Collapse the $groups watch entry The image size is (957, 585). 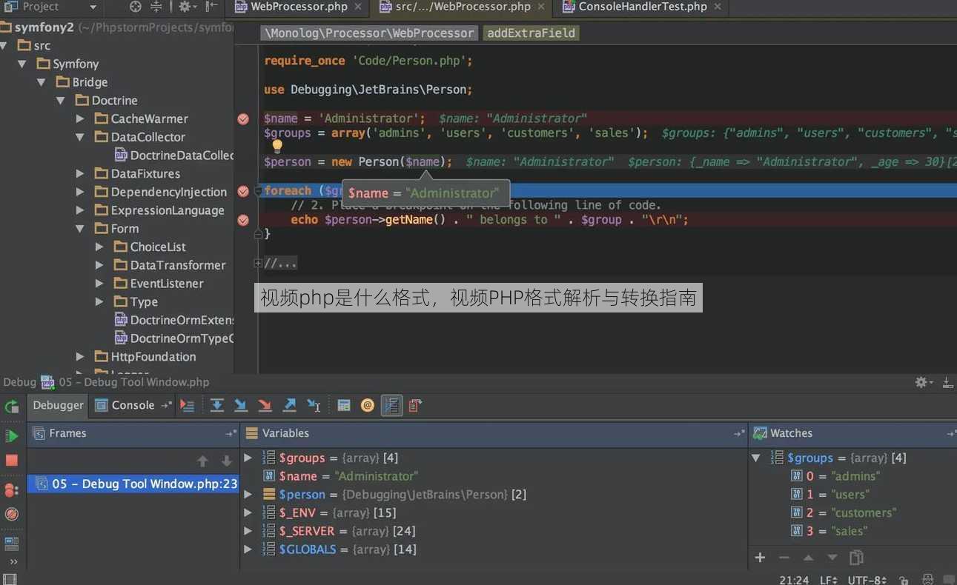[757, 458]
